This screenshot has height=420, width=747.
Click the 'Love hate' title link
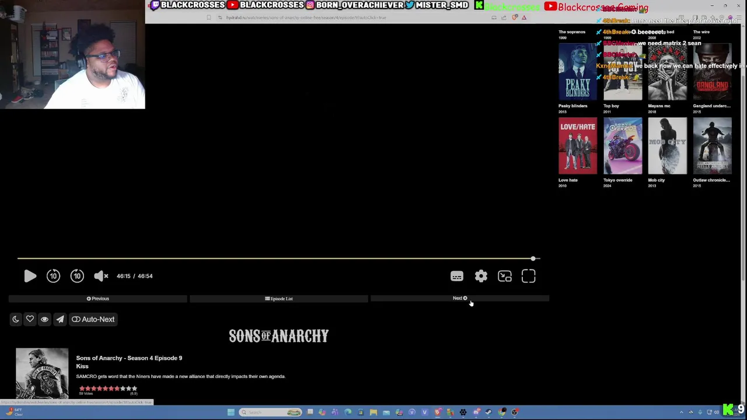coord(568,180)
